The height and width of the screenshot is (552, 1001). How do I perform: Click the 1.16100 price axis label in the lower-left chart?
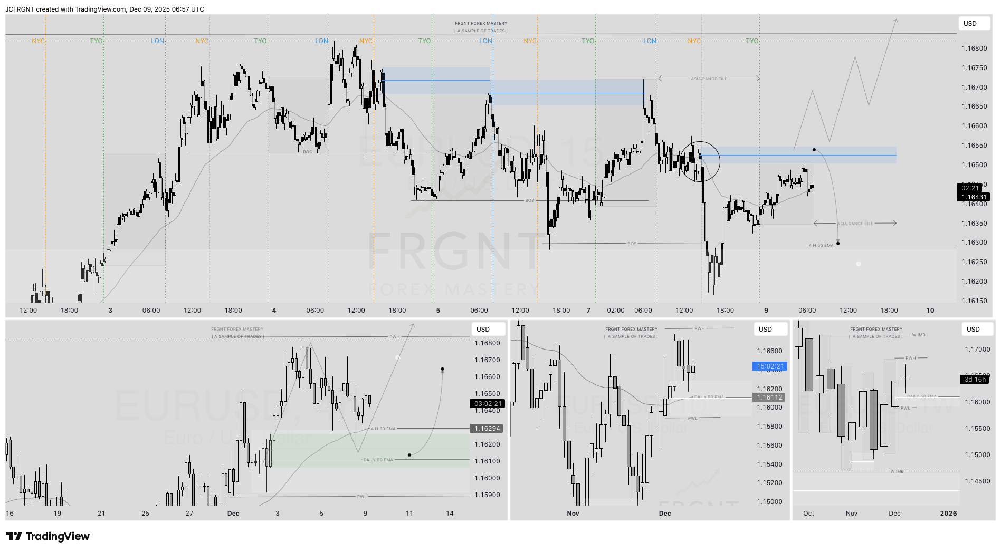point(488,461)
